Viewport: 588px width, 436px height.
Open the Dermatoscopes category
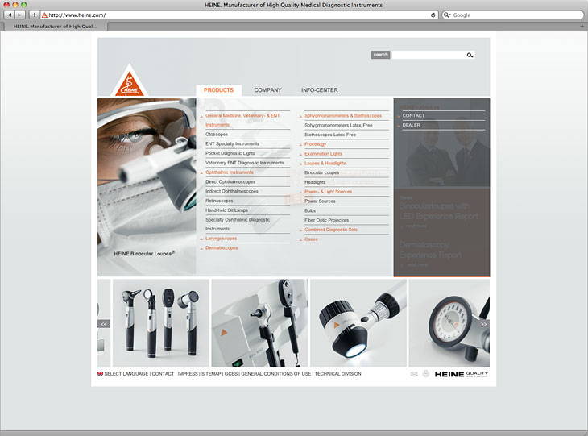click(x=222, y=247)
